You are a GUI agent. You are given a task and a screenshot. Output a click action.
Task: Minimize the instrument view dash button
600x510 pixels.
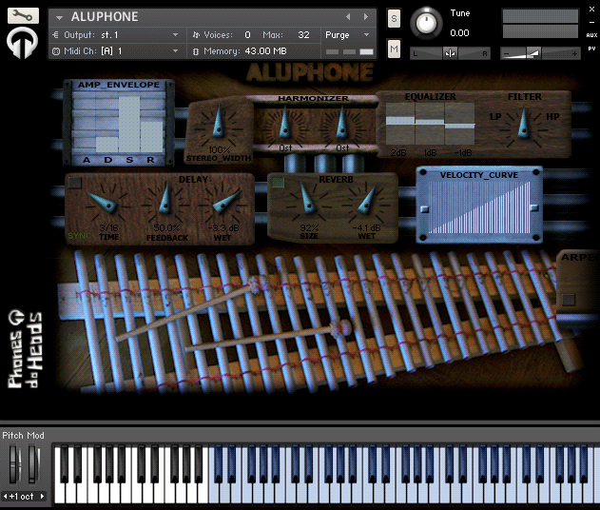click(x=591, y=23)
